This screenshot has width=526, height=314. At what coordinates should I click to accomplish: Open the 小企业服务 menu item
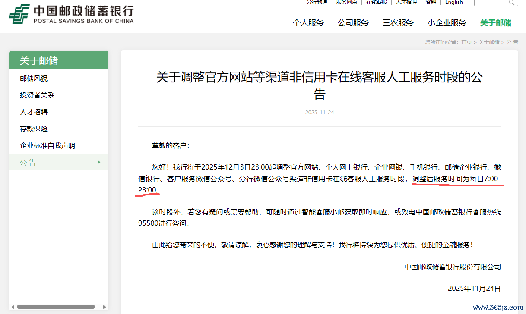tap(447, 23)
